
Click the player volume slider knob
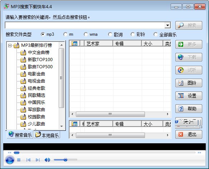[x=65, y=160]
